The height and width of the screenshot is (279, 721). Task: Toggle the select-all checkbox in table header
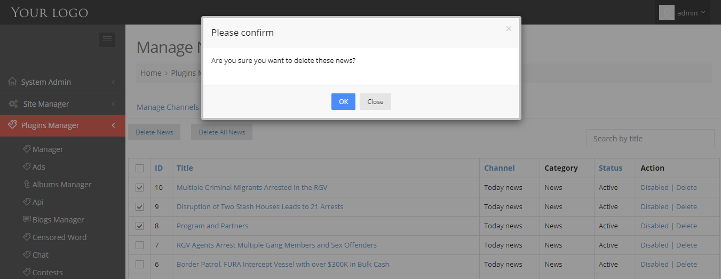140,168
